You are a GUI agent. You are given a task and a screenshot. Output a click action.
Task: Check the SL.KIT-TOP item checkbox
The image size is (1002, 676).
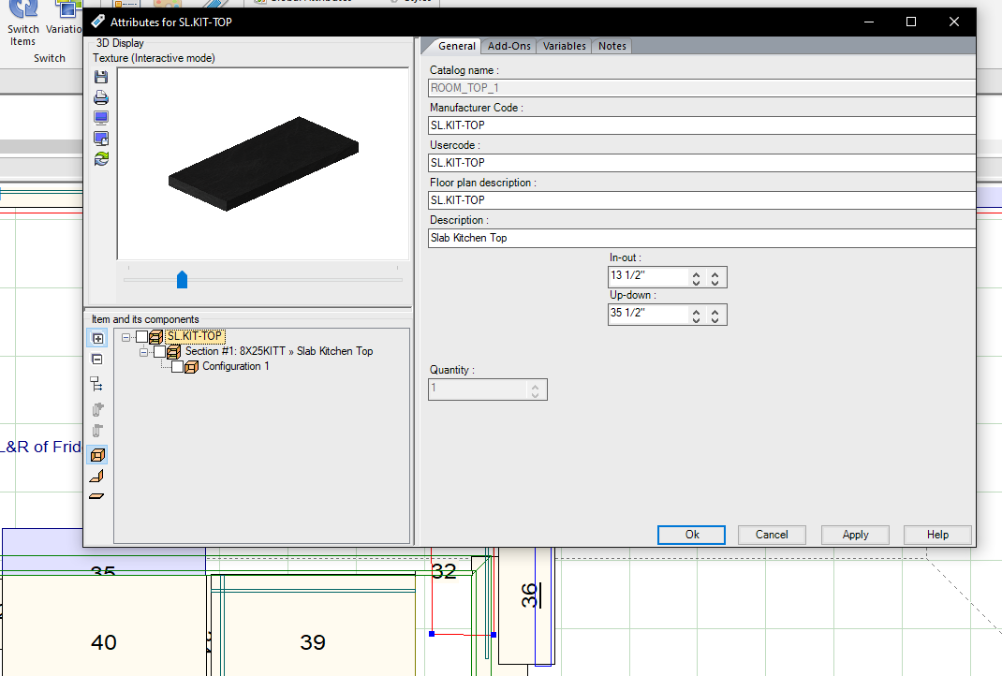coord(141,337)
